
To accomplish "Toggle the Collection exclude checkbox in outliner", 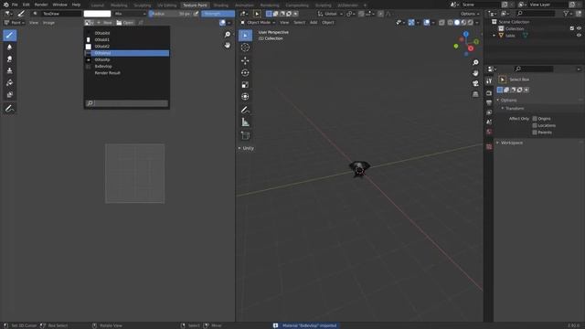I will pyautogui.click(x=572, y=28).
